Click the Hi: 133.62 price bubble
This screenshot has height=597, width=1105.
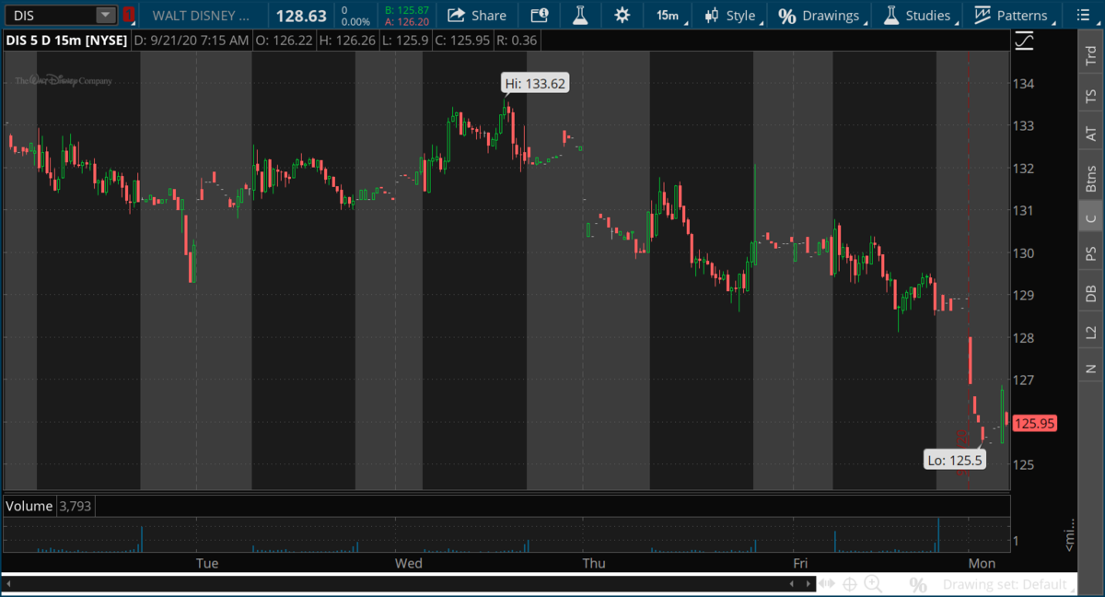(535, 84)
